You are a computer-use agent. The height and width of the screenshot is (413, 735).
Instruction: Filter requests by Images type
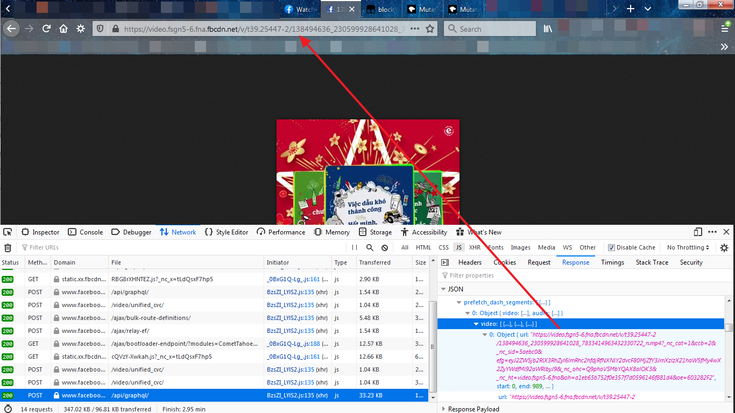[520, 247]
